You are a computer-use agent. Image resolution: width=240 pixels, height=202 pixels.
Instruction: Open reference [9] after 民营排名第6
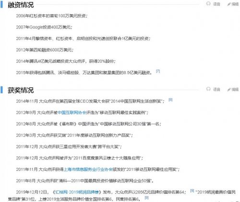click(x=146, y=198)
